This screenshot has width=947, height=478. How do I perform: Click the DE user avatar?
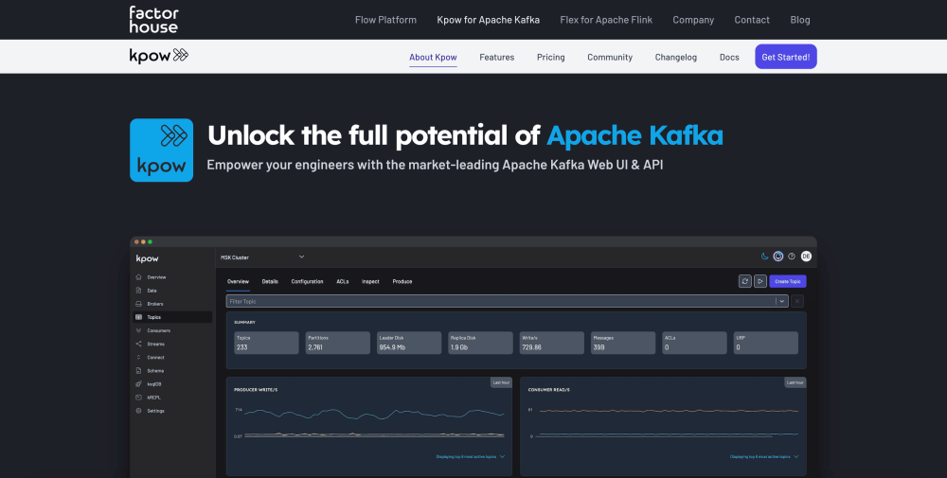tap(806, 256)
